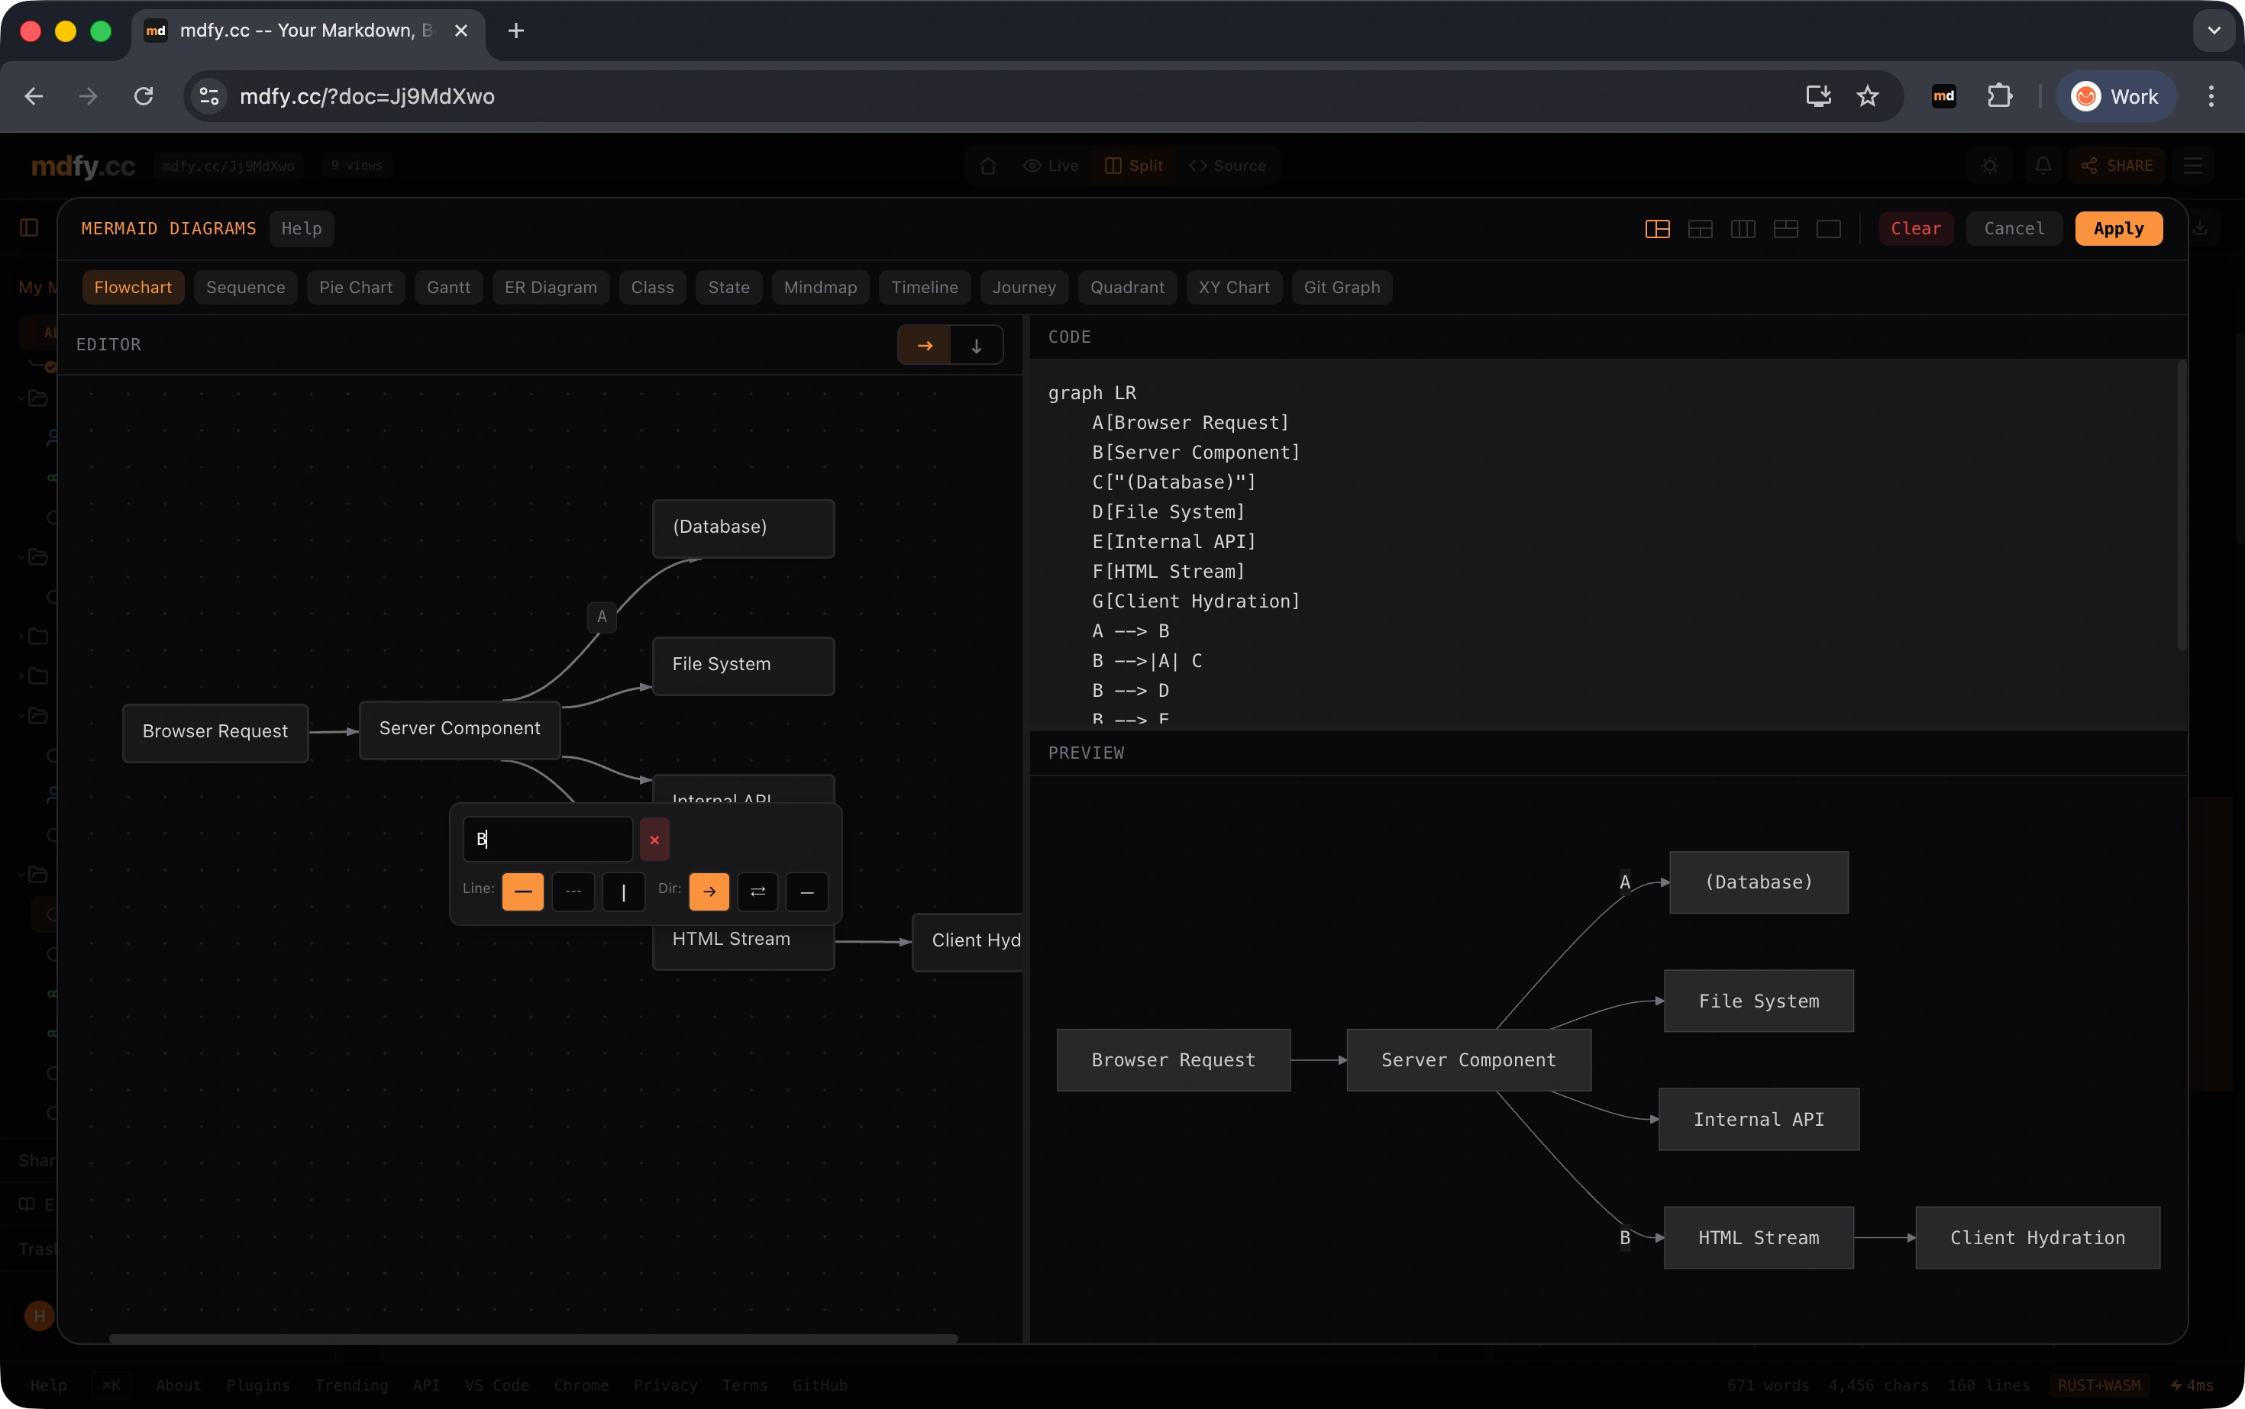Select bidirectional arrow edge direction
Screen dimensions: 2245x1409
point(757,892)
